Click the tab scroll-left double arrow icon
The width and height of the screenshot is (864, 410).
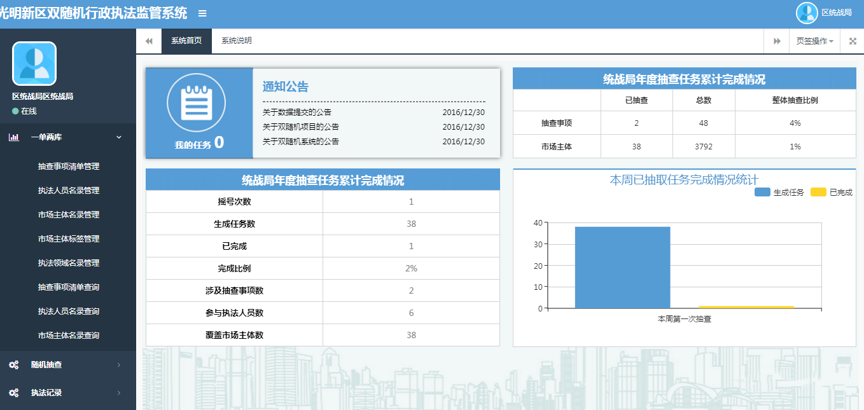coord(149,41)
